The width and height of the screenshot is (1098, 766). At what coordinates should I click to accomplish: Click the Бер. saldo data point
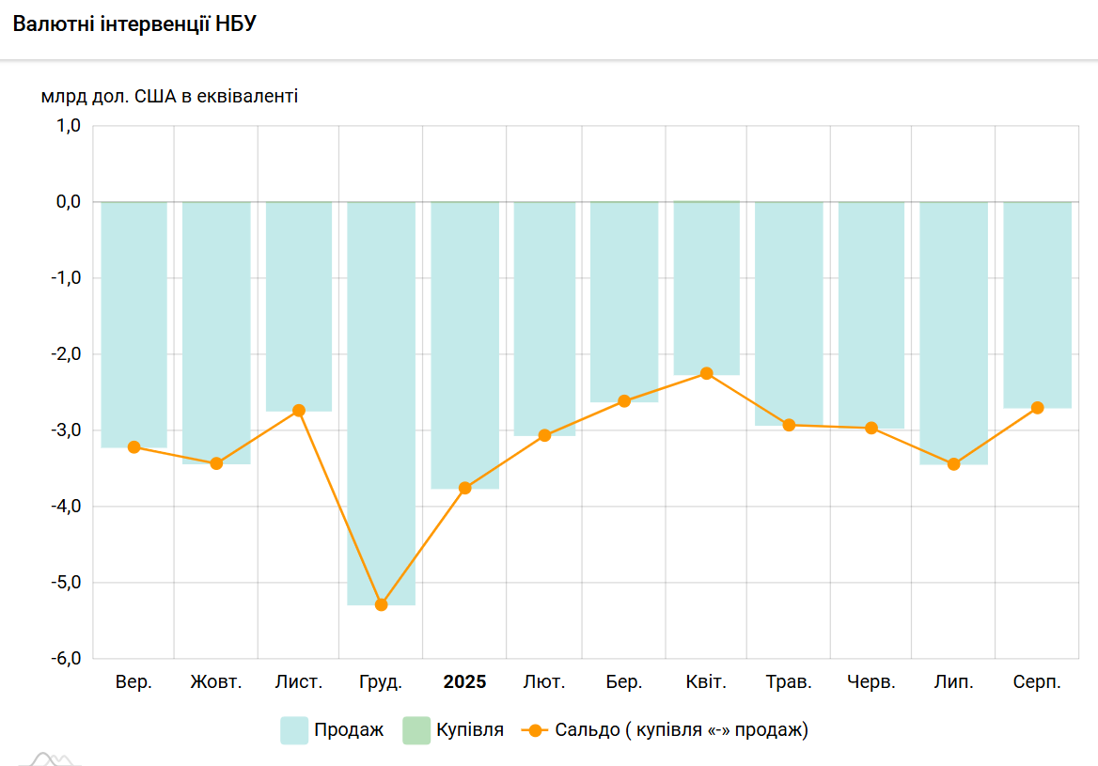[624, 401]
